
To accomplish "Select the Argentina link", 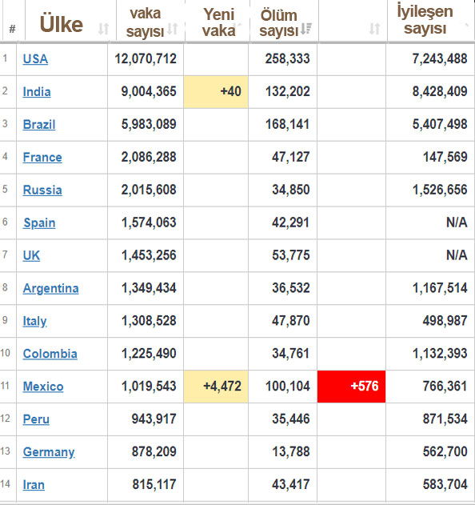I will pyautogui.click(x=51, y=288).
